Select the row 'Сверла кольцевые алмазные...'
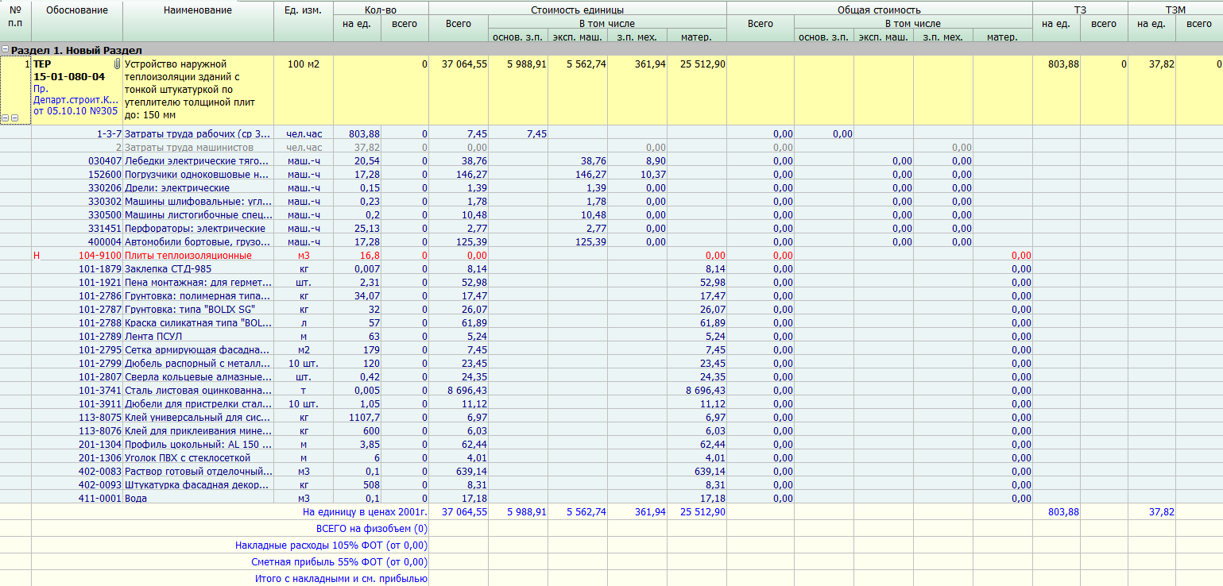The height and width of the screenshot is (586, 1223). pos(611,376)
